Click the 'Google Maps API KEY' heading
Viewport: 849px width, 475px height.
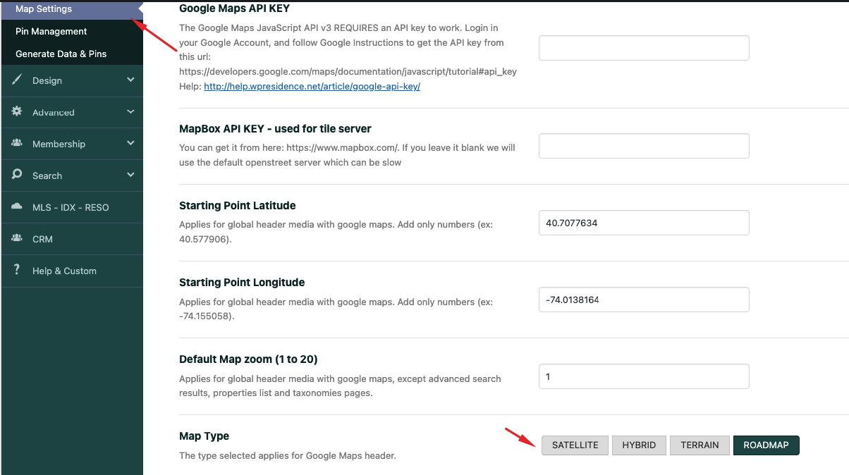click(x=234, y=9)
